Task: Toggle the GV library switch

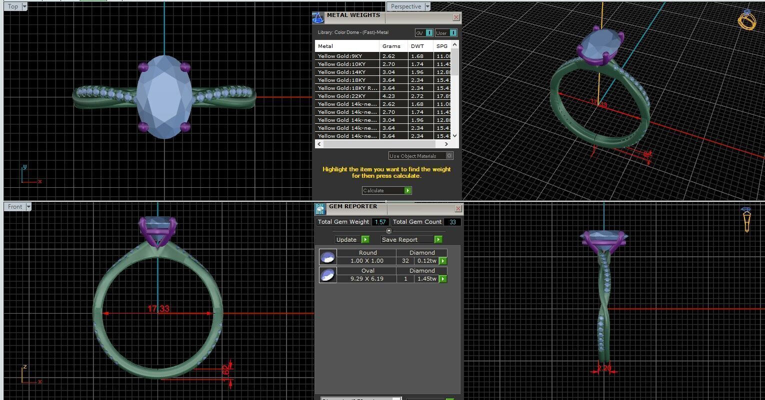Action: [x=424, y=33]
